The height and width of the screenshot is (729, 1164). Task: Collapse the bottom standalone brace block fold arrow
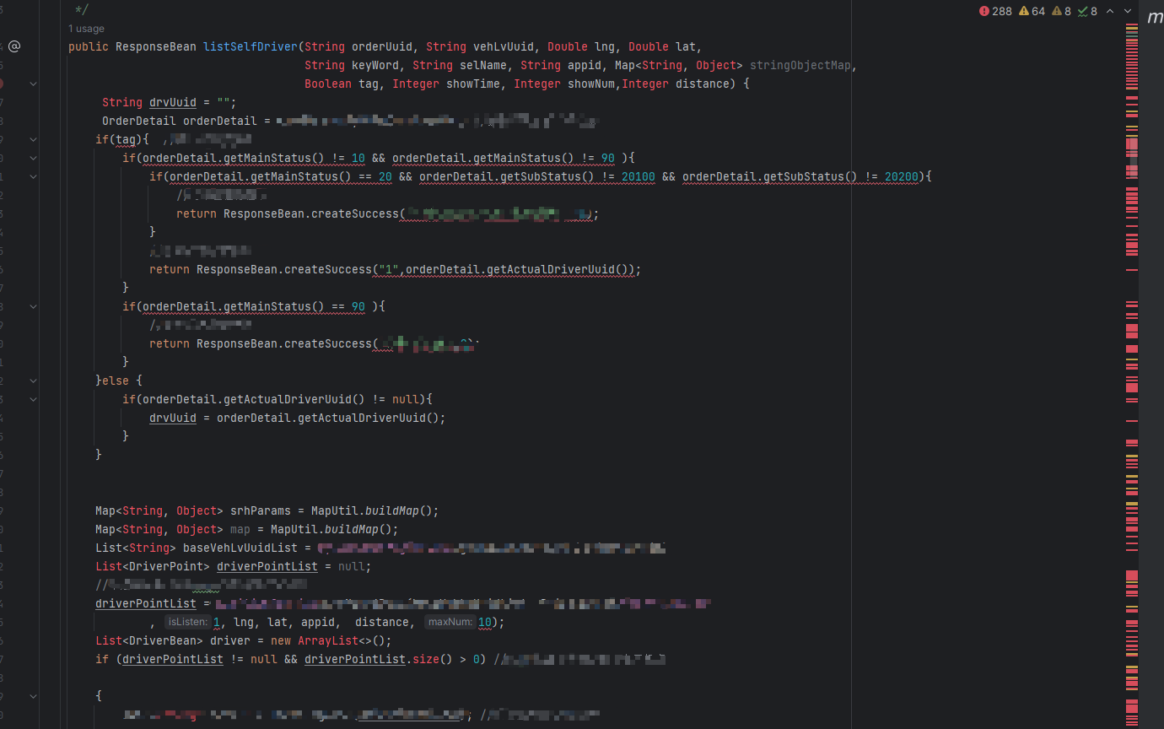click(x=33, y=696)
